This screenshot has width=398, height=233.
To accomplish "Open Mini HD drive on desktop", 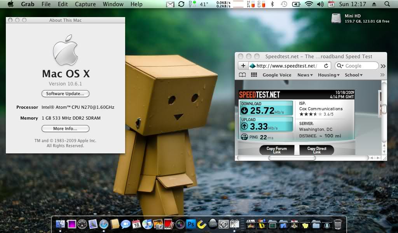I will [336, 18].
